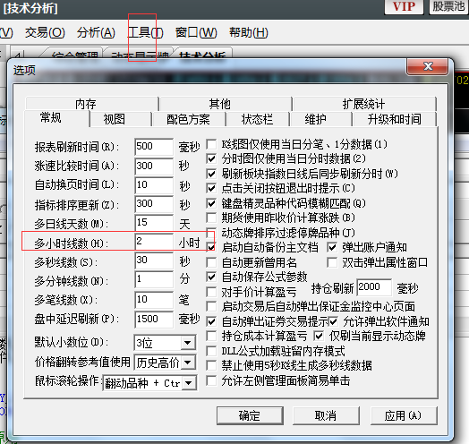Toggle 刷新板块指数日线后同步刷新分时 checkbox
The image size is (469, 444).
[211, 174]
